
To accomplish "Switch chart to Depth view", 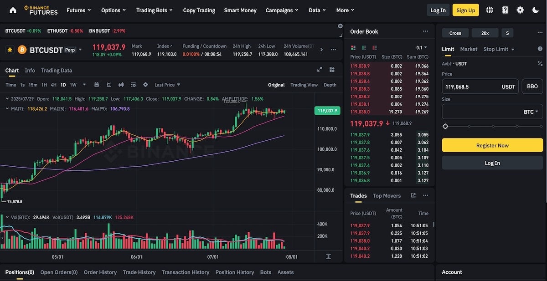I will coord(330,85).
